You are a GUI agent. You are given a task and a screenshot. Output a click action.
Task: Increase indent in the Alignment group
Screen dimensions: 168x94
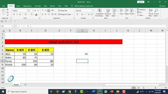(x=55, y=14)
